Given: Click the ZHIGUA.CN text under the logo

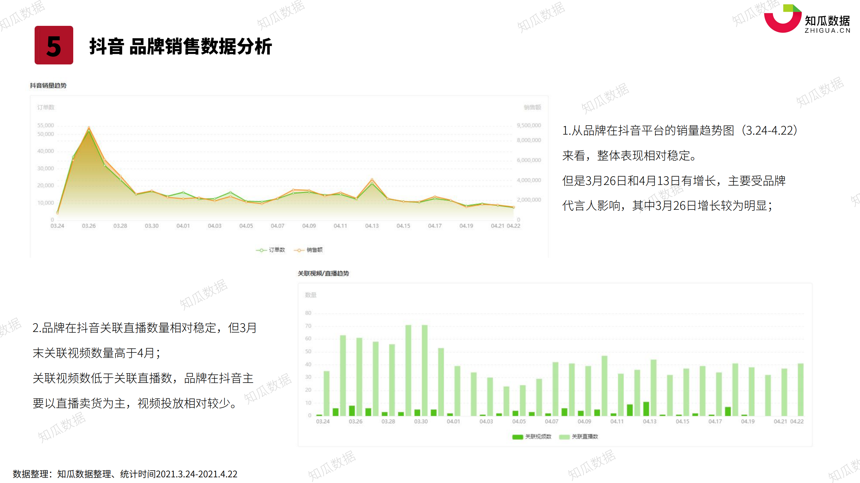Looking at the screenshot, I should click(827, 31).
